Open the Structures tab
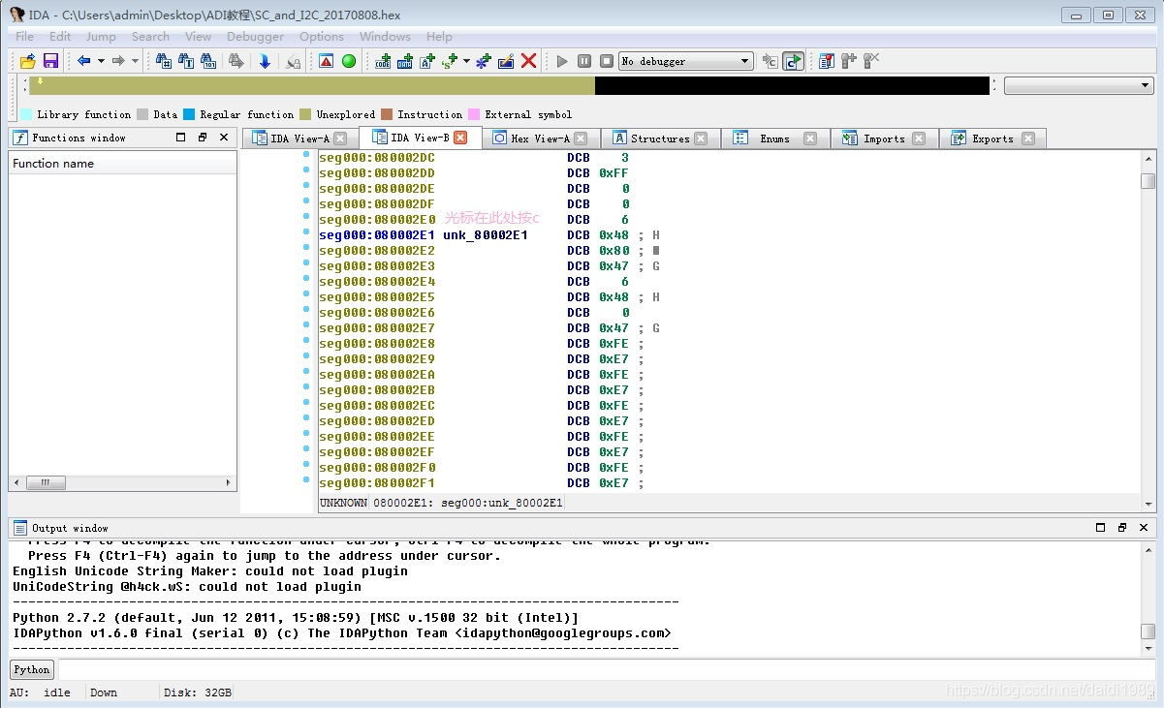This screenshot has height=708, width=1164. pos(659,139)
